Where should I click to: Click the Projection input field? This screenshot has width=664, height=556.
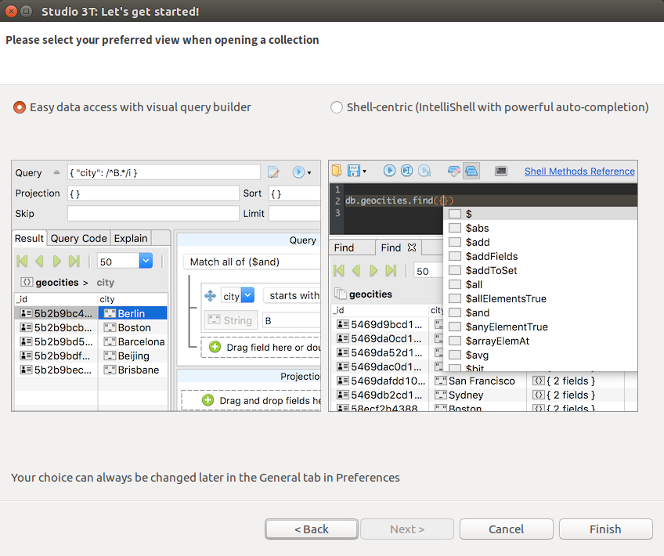point(153,193)
